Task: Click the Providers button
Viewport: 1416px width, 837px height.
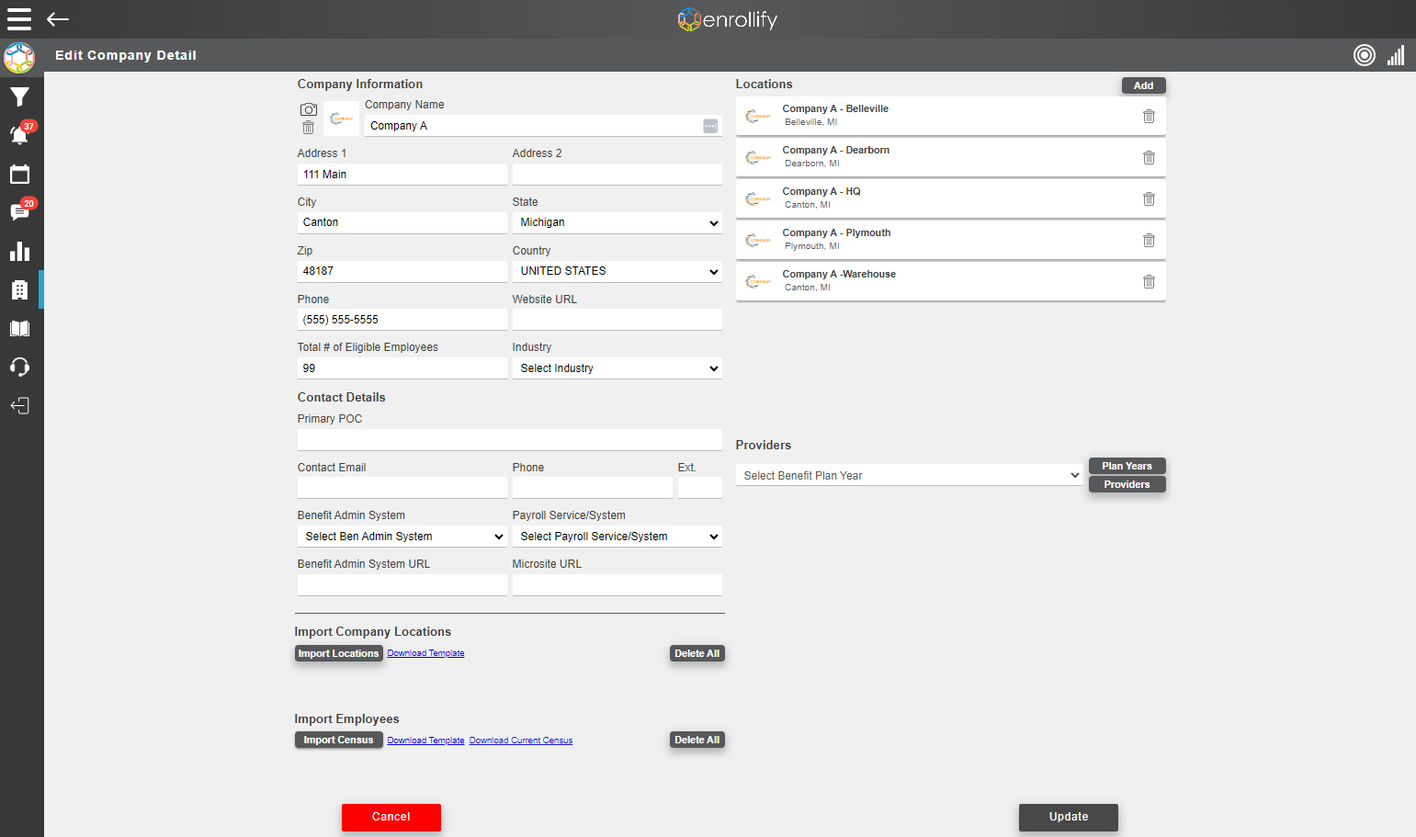Action: [1127, 484]
